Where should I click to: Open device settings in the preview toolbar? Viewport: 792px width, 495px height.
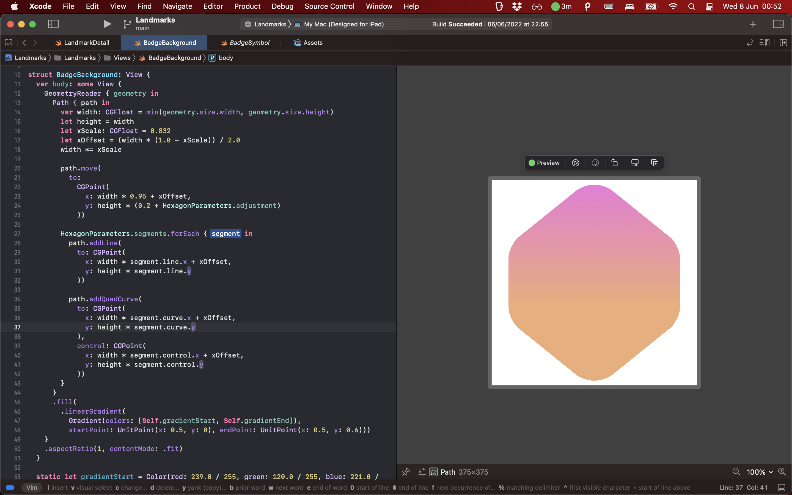[635, 163]
